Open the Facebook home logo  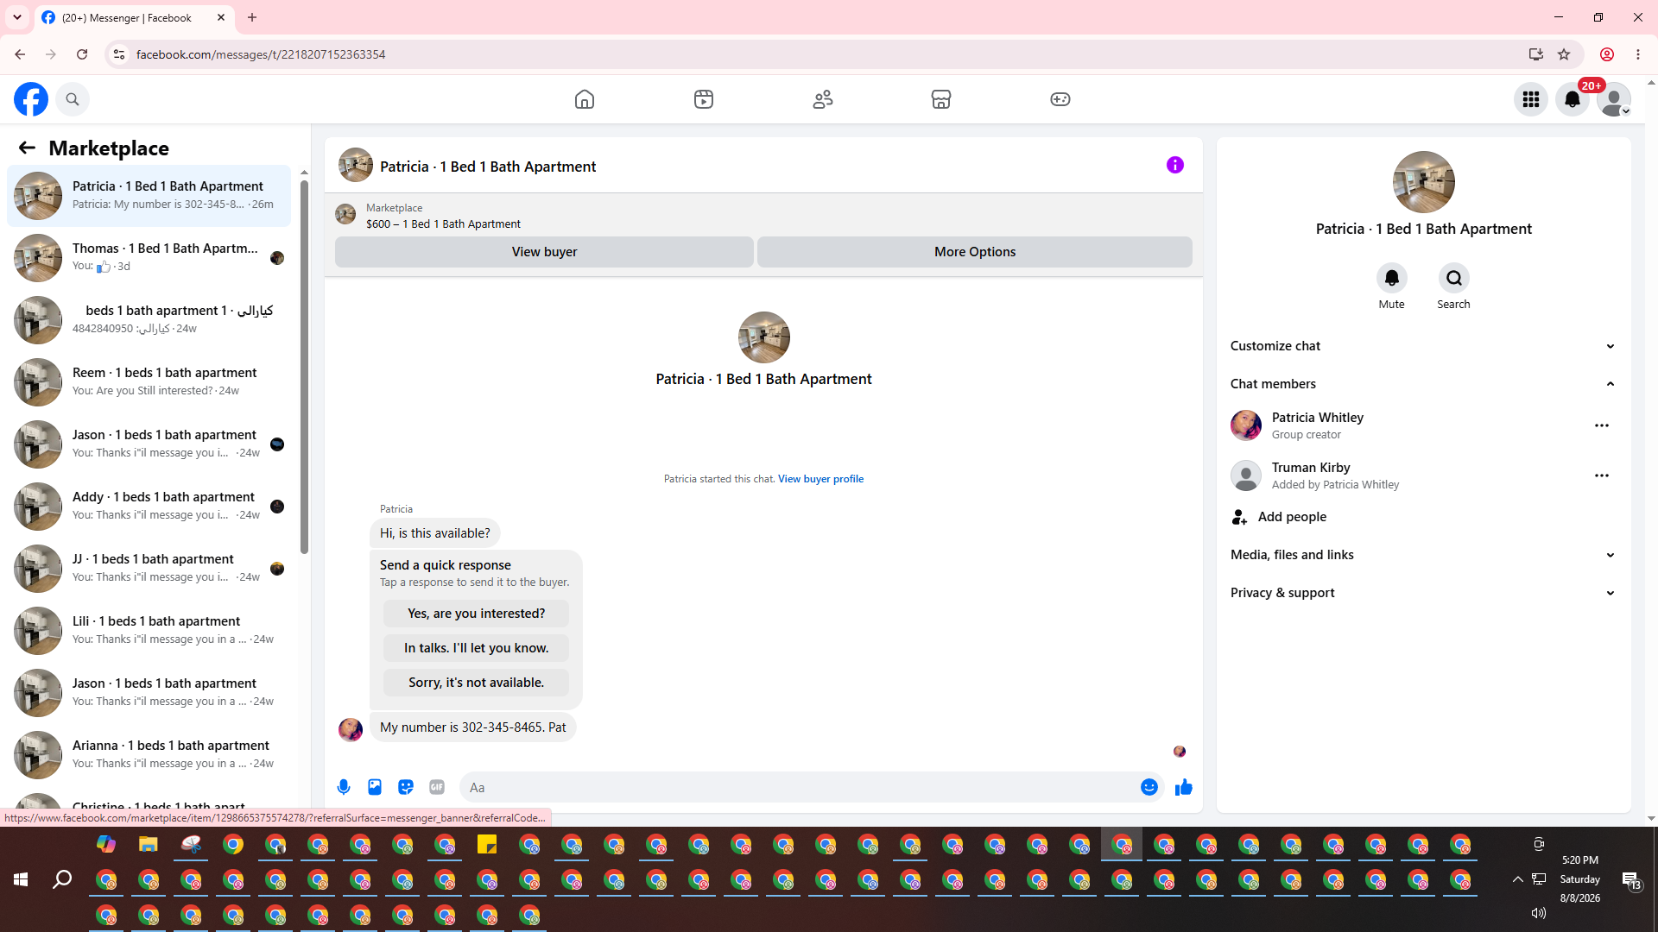pyautogui.click(x=31, y=99)
